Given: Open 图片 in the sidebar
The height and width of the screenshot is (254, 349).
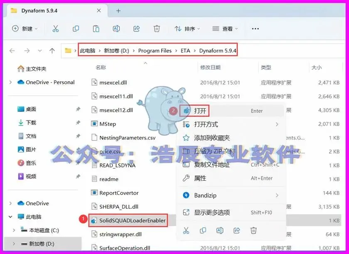Looking at the screenshot, I should (27, 150).
